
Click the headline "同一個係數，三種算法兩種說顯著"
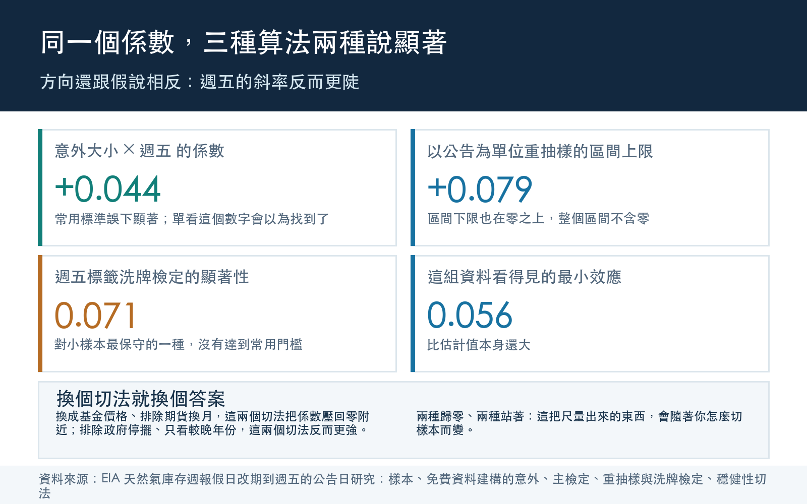244,42
